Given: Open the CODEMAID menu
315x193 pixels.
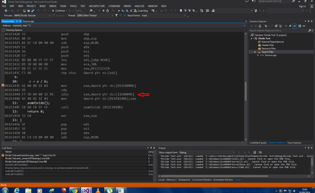Looking at the screenshot, I should click(114, 6).
